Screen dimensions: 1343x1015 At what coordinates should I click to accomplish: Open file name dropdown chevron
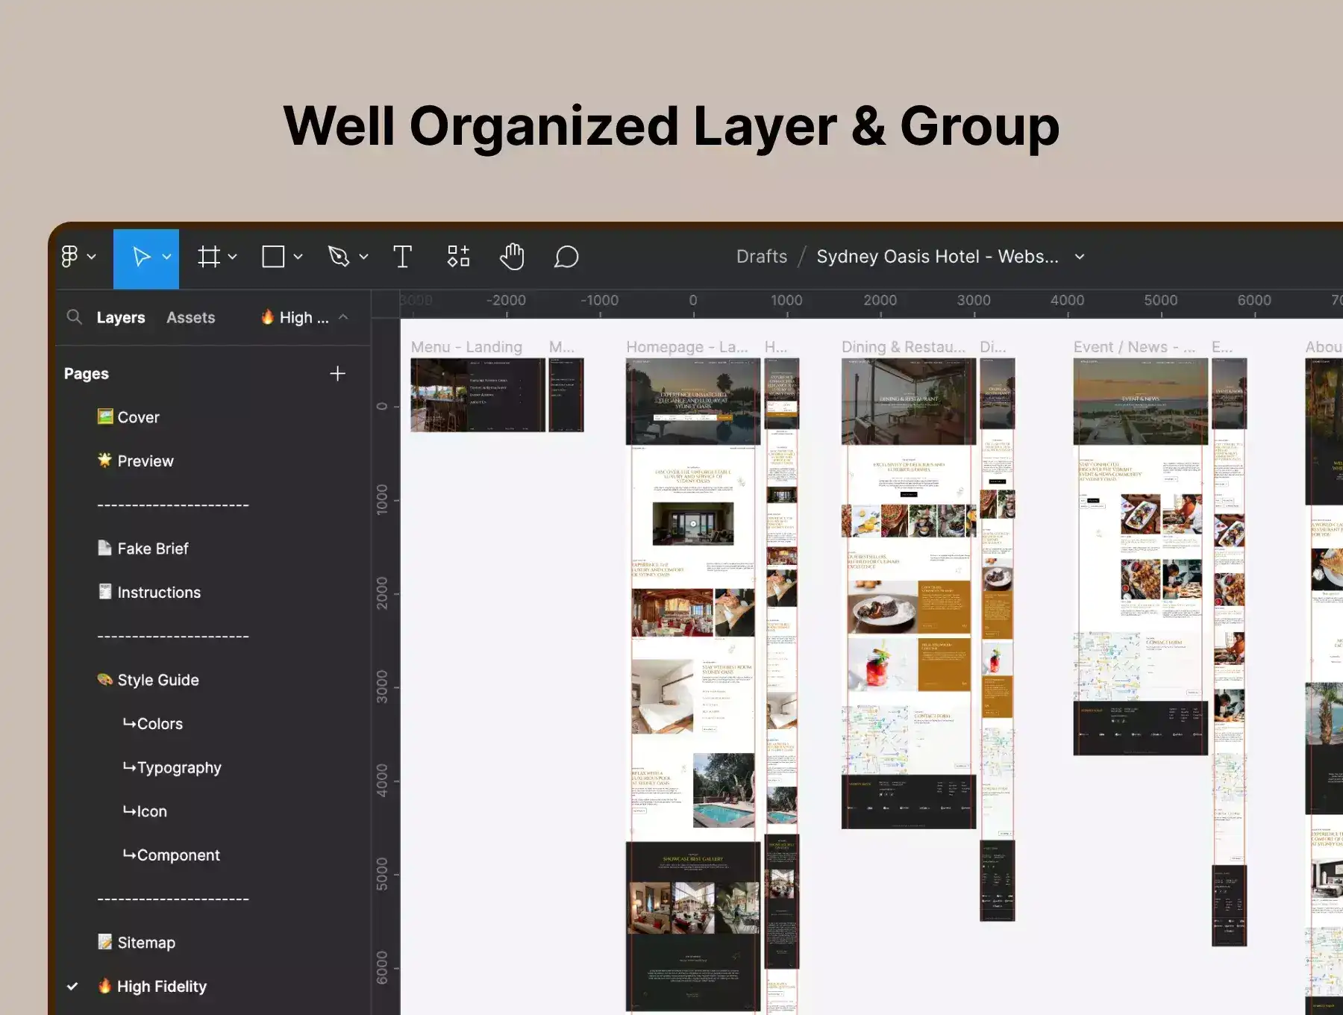pos(1079,257)
